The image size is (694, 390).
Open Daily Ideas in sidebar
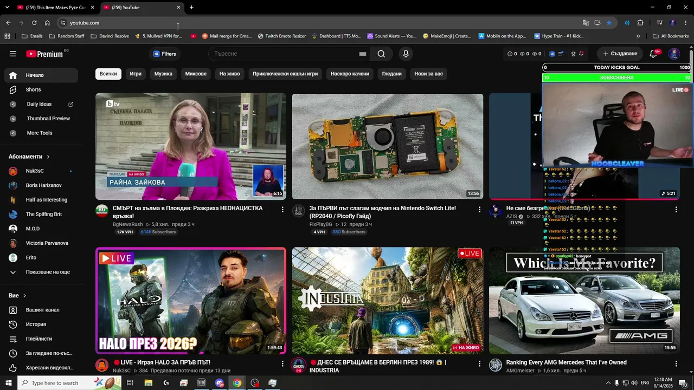click(41, 104)
